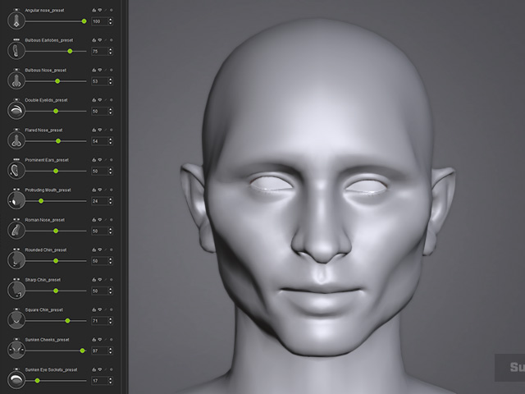
Task: Click the Square Chin value field showing 71
Action: (x=99, y=321)
